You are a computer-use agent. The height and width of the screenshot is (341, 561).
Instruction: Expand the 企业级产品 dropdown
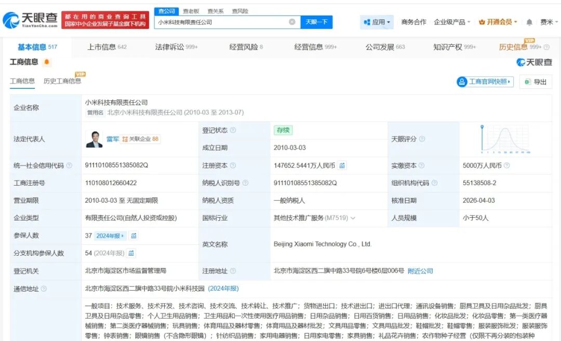(452, 22)
